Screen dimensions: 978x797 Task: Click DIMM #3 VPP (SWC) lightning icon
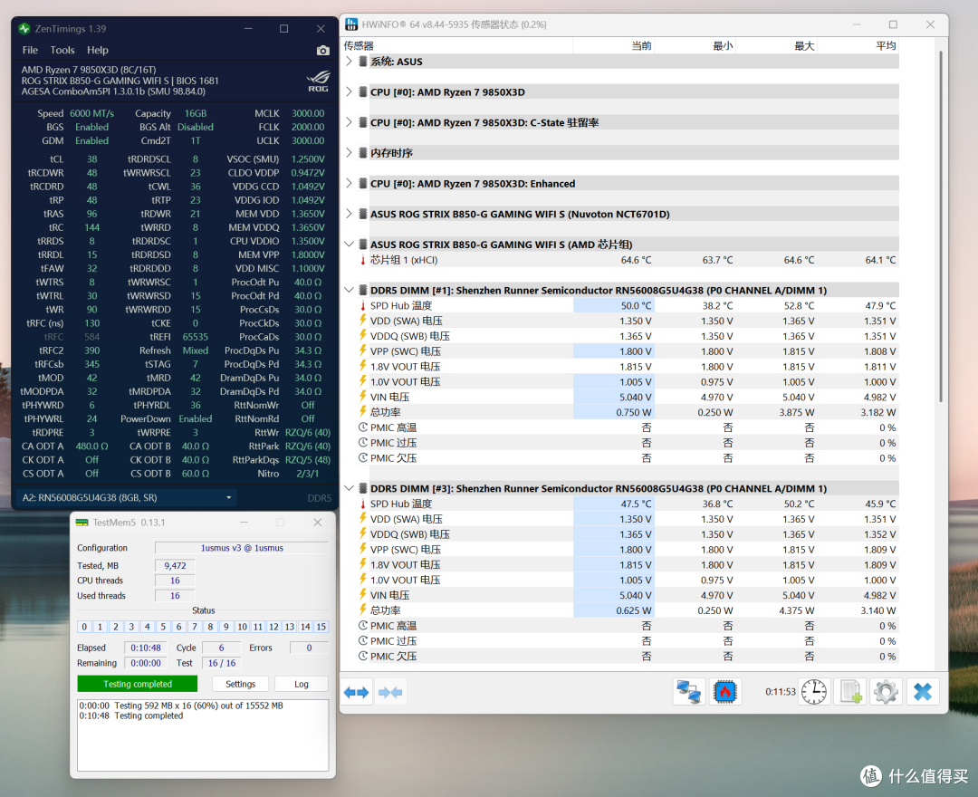(x=362, y=549)
